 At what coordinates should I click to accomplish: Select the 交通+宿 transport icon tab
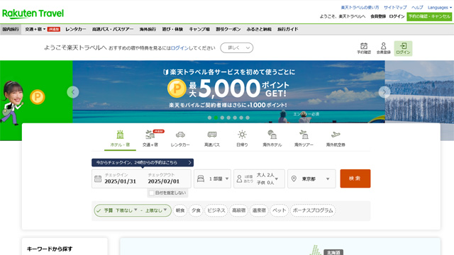(150, 139)
